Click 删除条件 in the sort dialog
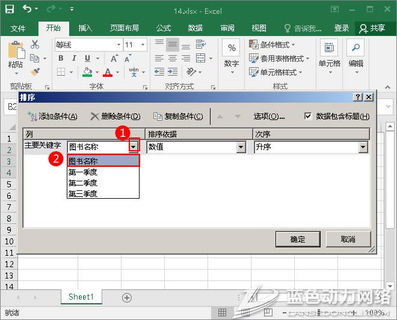397x320 pixels. click(x=115, y=116)
